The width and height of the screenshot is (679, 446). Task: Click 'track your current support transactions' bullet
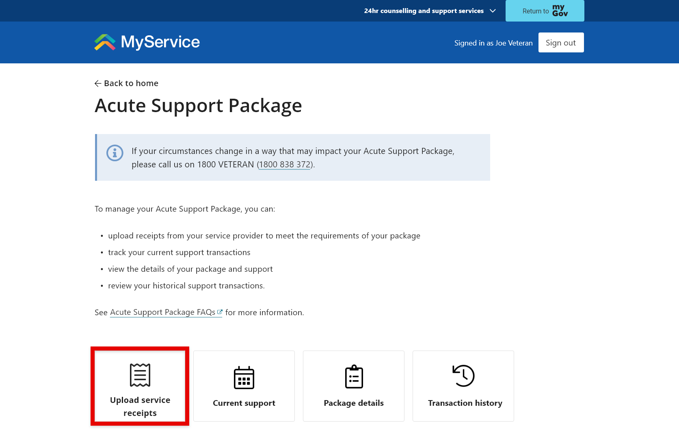(x=179, y=253)
